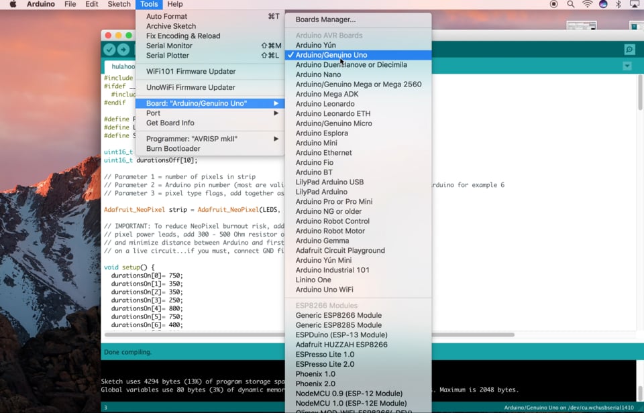Open Boards Manager...

point(325,19)
